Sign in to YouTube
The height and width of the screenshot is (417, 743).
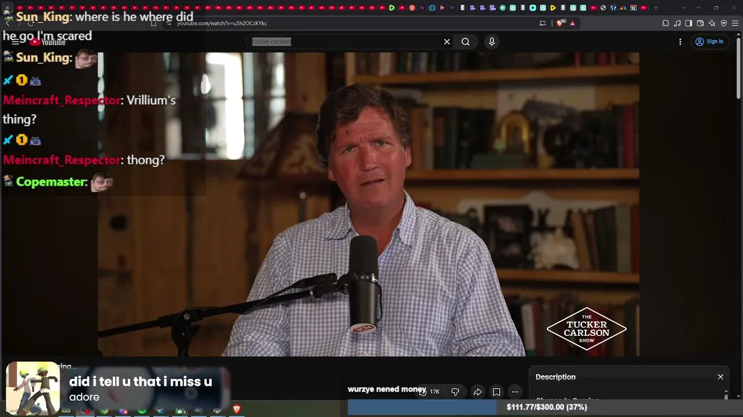click(x=709, y=42)
